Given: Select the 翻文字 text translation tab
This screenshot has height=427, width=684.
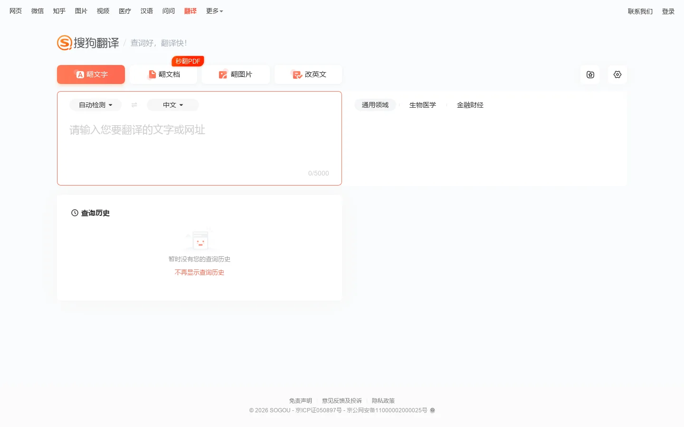Looking at the screenshot, I should [x=91, y=74].
